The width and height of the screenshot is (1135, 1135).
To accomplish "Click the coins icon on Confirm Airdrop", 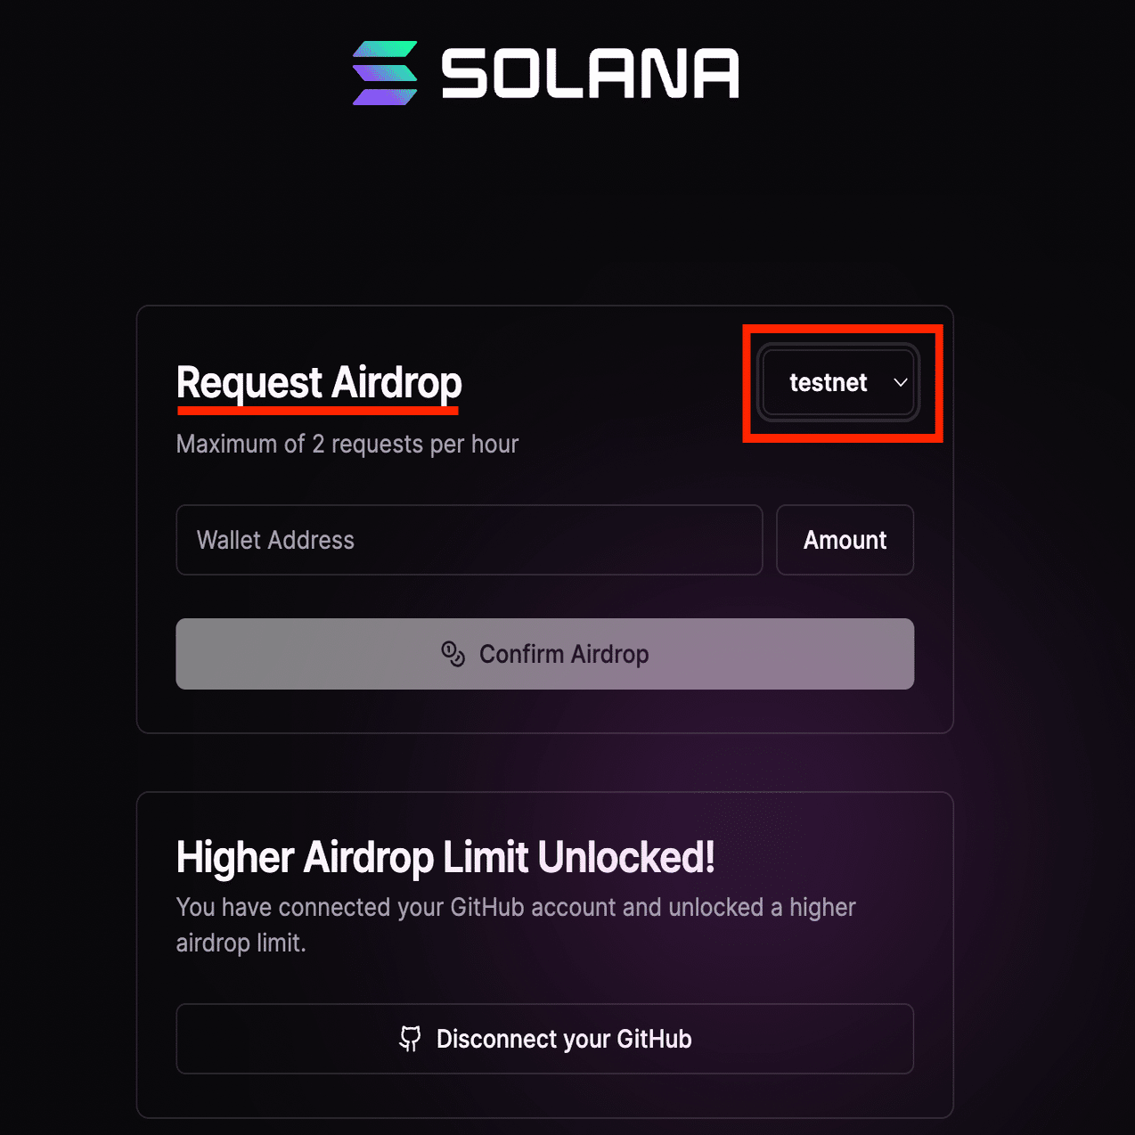I will (x=453, y=654).
